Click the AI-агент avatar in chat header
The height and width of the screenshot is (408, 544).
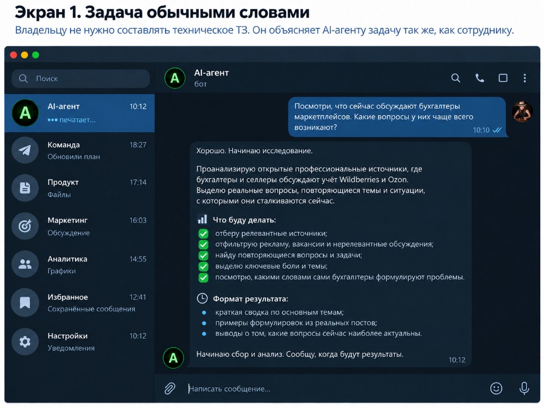tap(175, 78)
